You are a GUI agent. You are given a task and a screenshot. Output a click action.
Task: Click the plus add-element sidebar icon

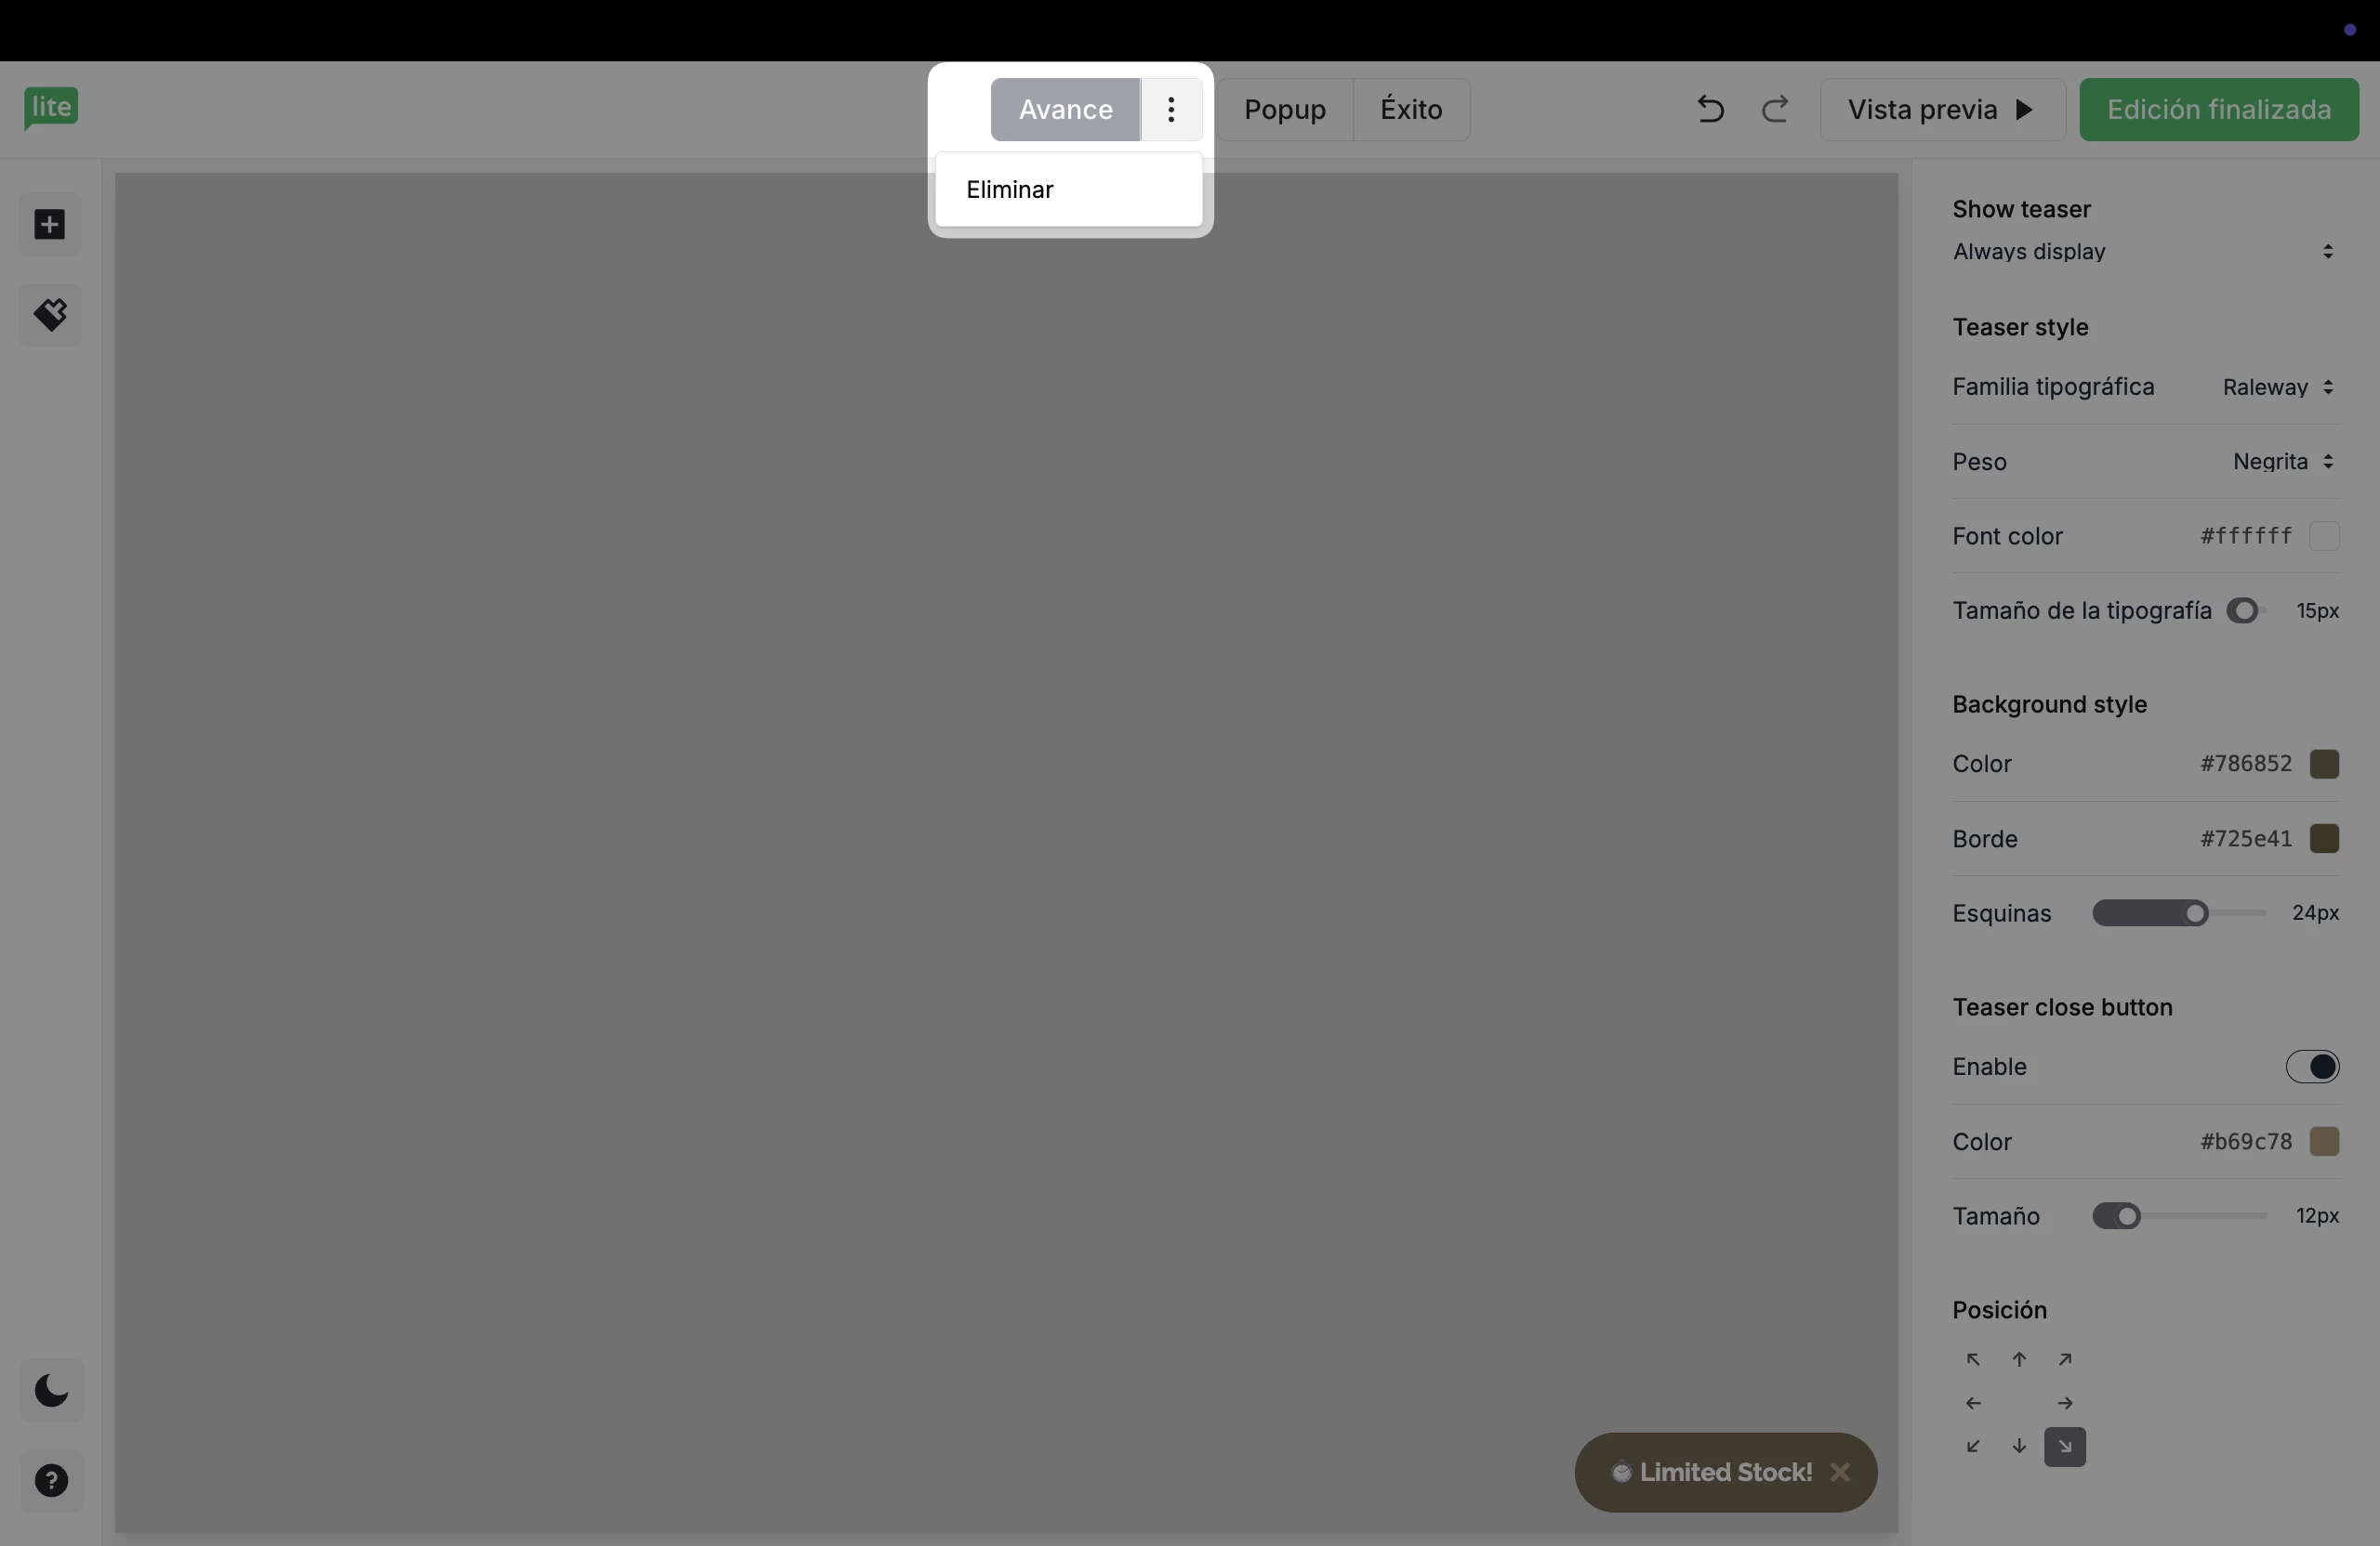tap(50, 225)
